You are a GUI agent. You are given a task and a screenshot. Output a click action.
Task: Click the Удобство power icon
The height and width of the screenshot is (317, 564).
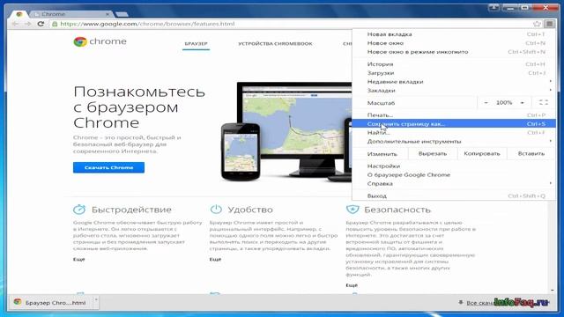216,210
